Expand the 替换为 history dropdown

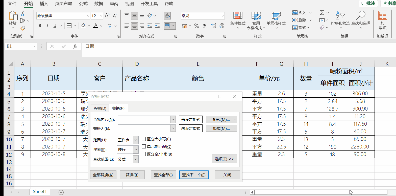[173, 128]
